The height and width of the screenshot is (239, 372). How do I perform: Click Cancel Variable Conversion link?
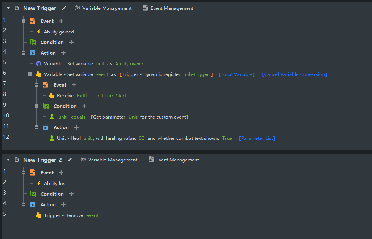294,74
